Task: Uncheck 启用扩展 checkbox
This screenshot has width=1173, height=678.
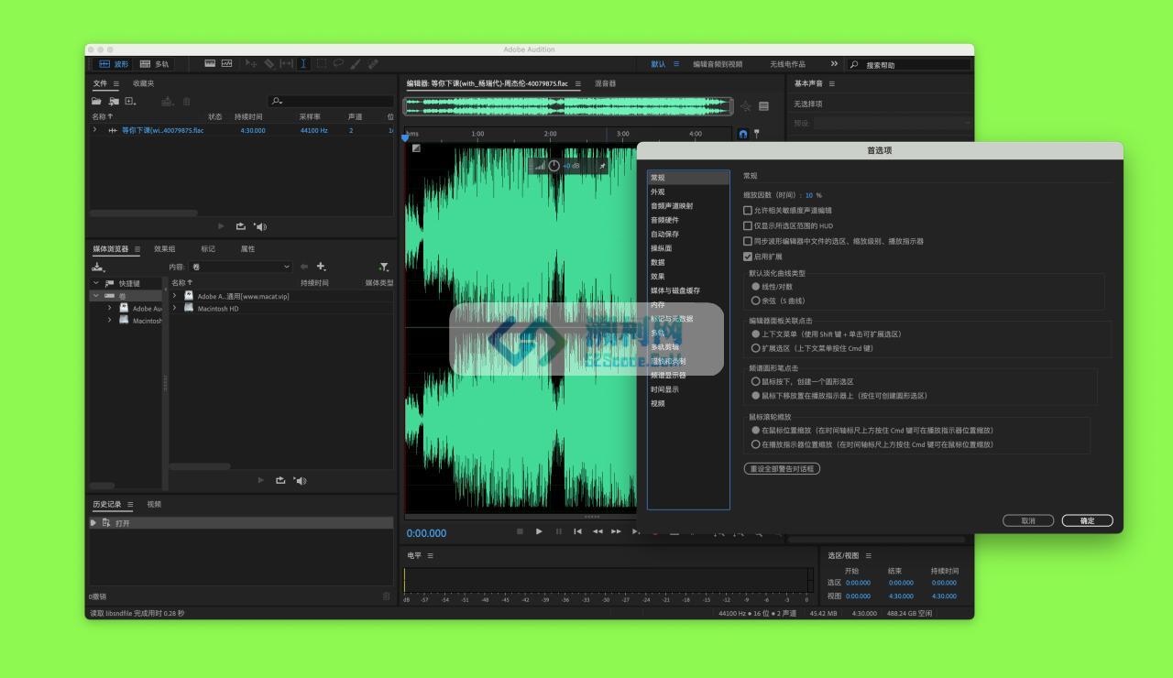Action: (748, 257)
